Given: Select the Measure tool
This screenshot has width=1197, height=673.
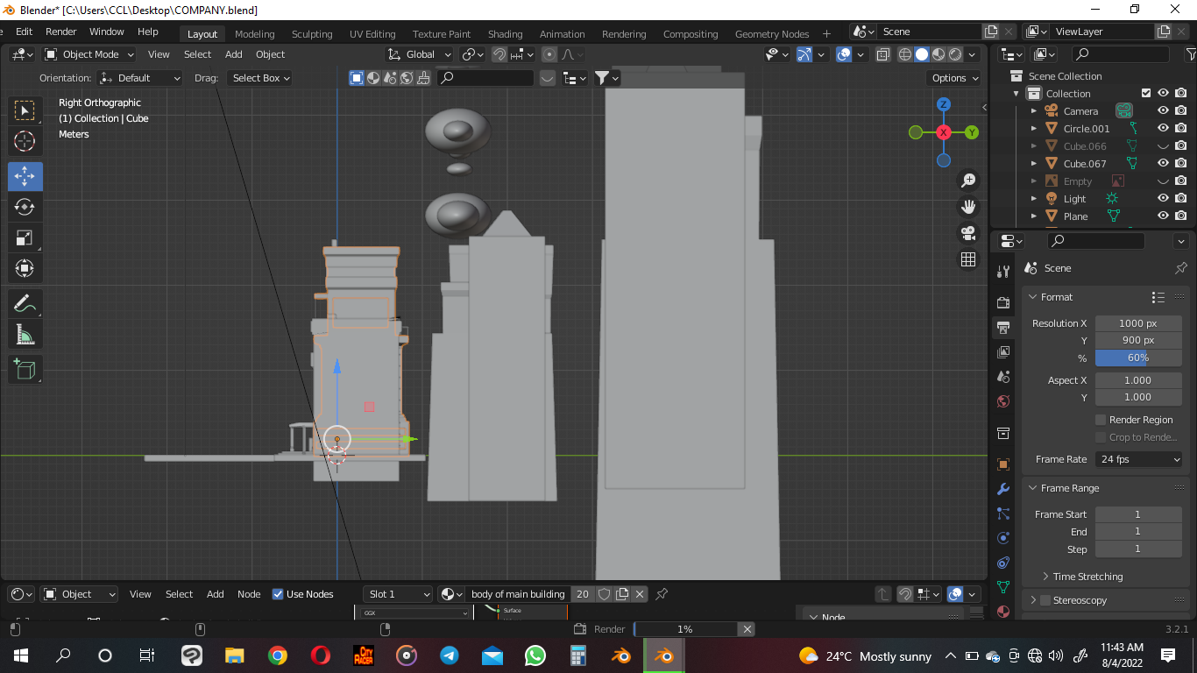Looking at the screenshot, I should [x=25, y=335].
